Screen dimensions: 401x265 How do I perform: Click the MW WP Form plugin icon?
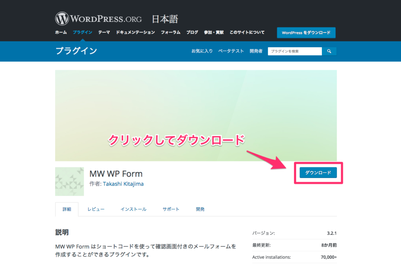[x=70, y=181]
